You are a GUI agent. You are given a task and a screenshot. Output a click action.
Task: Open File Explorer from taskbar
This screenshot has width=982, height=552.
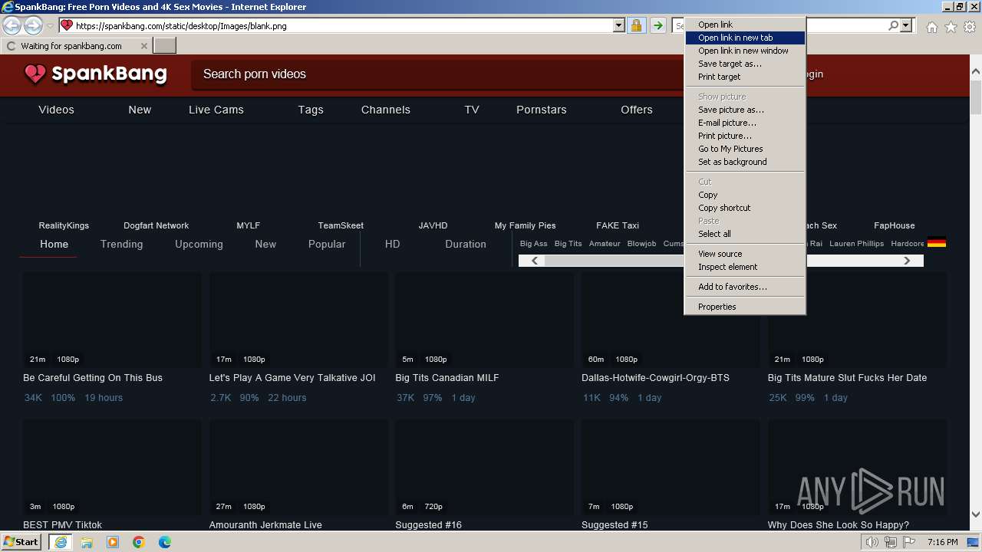click(x=87, y=542)
